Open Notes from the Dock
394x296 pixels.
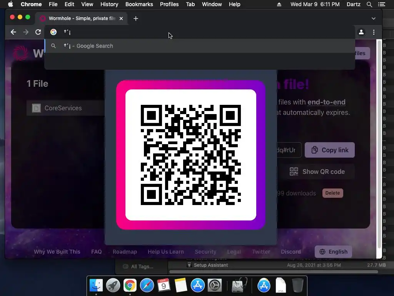(180, 286)
